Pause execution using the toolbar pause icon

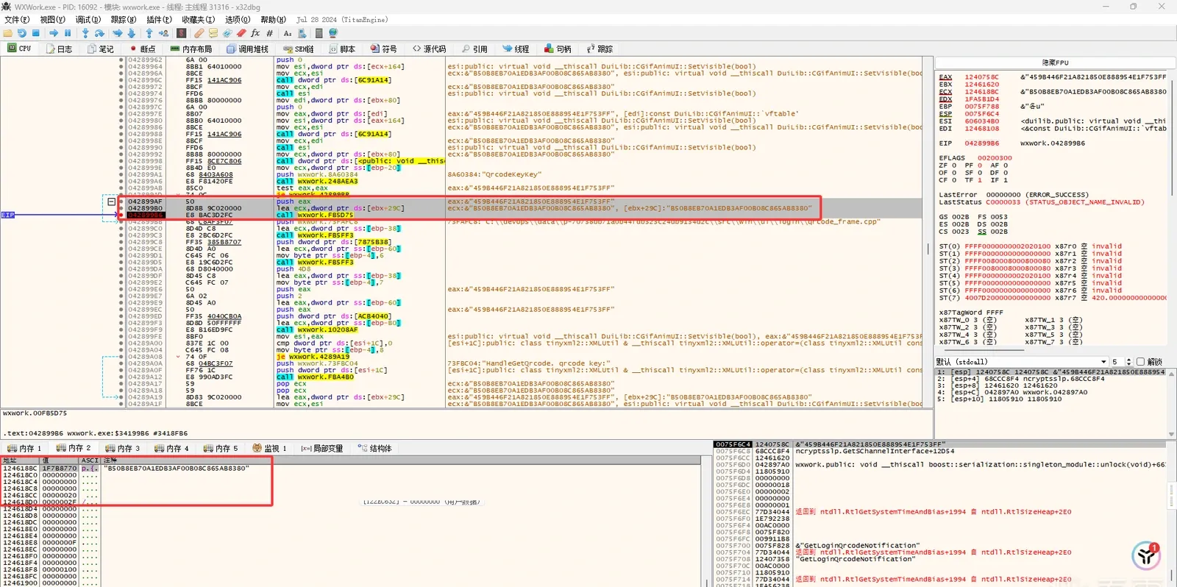68,33
